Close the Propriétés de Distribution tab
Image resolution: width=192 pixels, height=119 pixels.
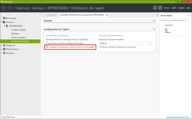pos(107,15)
